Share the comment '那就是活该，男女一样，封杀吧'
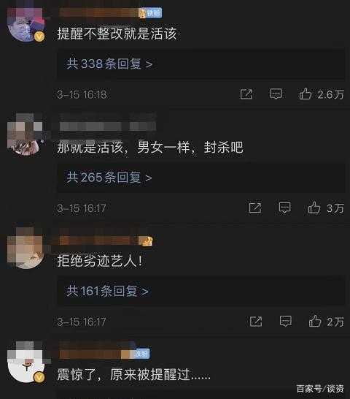The height and width of the screenshot is (399, 350). (x=255, y=208)
